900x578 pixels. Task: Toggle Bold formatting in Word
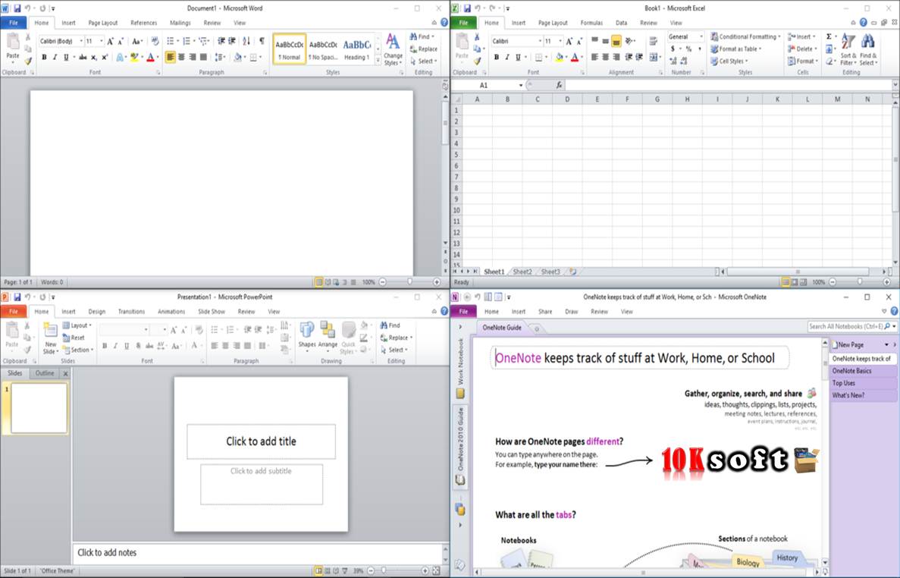[45, 56]
